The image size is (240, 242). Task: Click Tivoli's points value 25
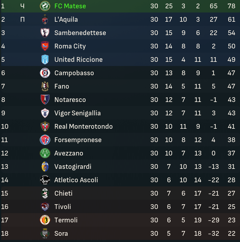[x=231, y=207]
